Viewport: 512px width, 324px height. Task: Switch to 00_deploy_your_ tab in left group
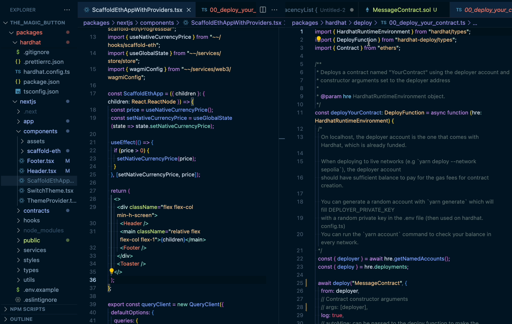tap(229, 10)
